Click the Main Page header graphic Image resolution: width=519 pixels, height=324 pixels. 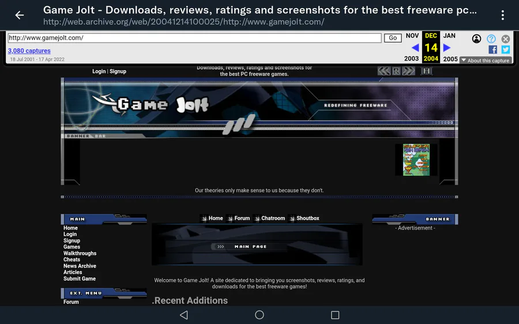click(x=257, y=245)
